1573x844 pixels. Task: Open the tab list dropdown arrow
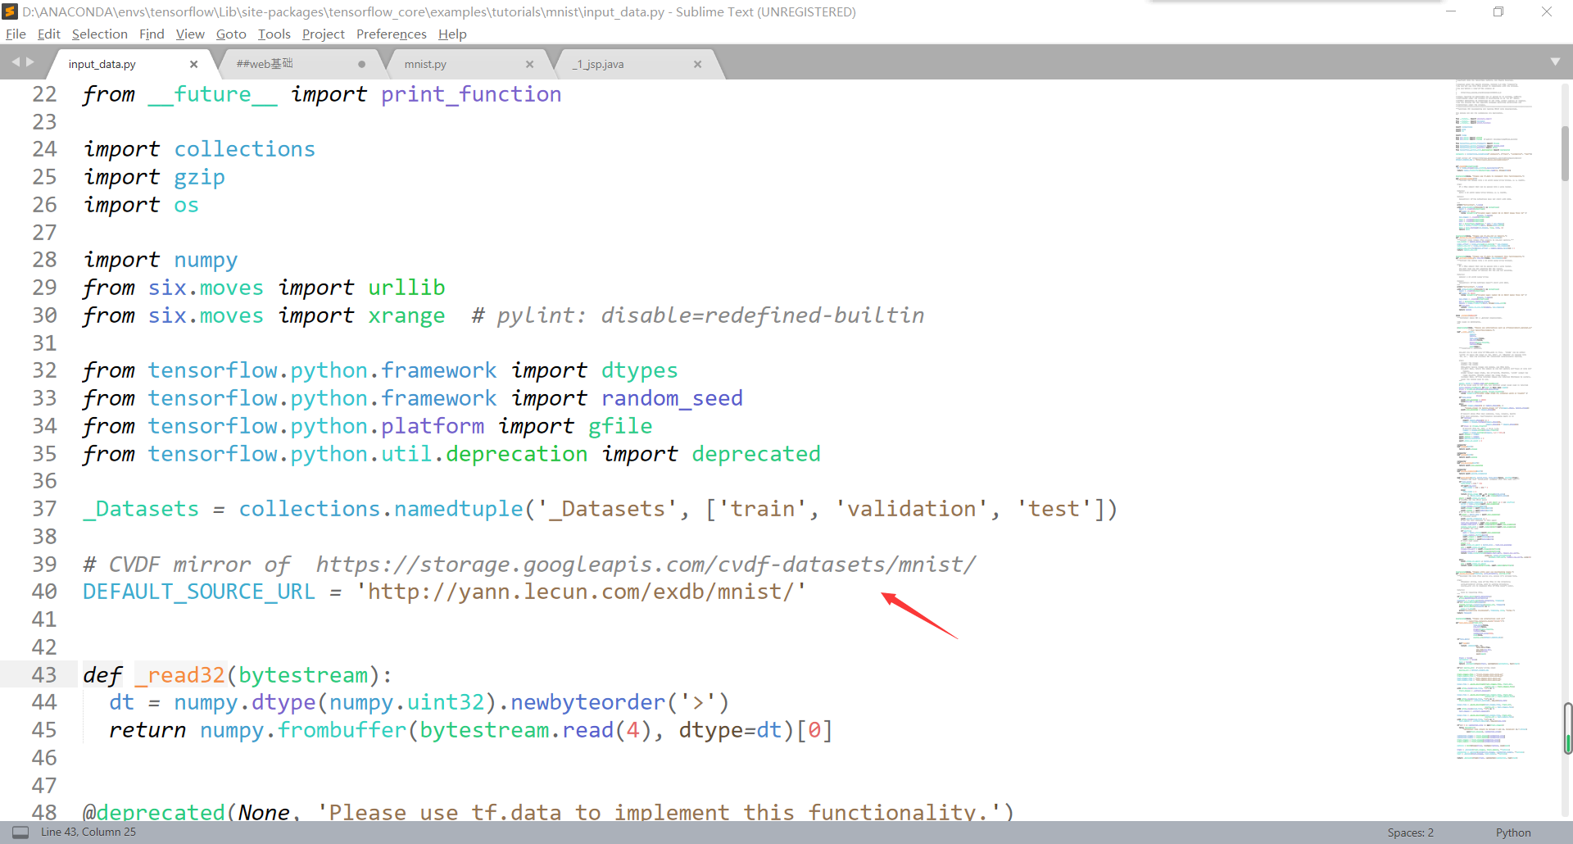tap(1555, 62)
